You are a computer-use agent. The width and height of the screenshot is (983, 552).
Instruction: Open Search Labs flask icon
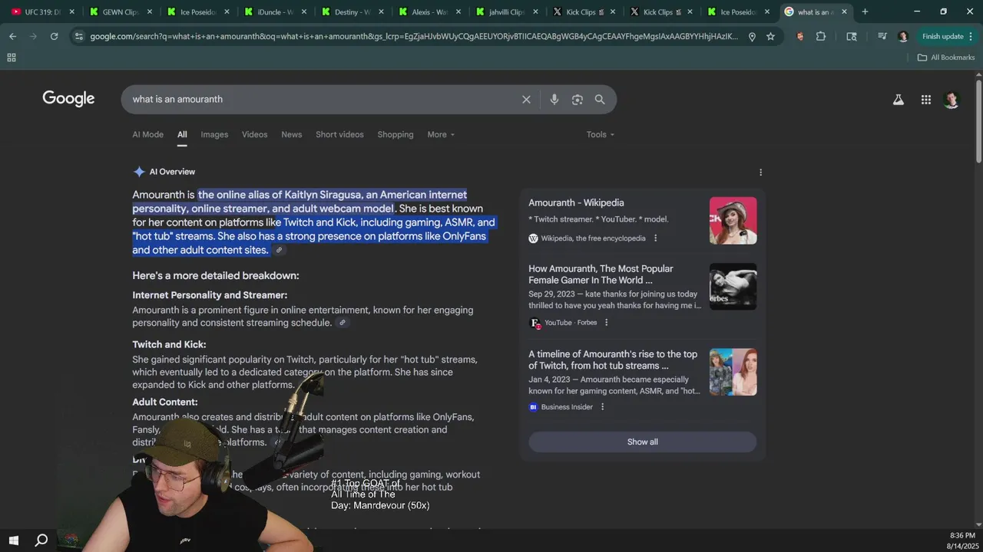[x=898, y=100]
